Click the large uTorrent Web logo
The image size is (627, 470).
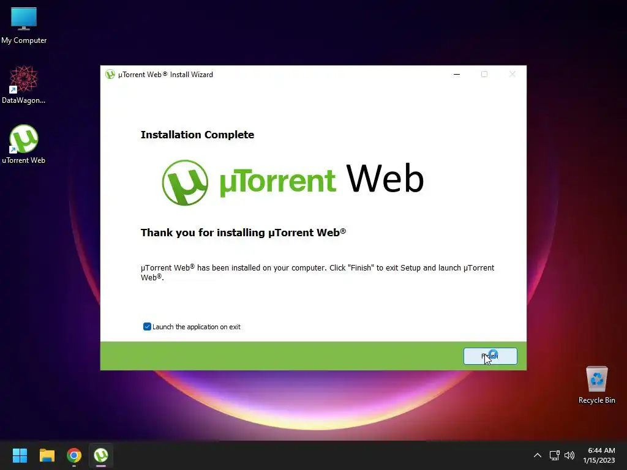[293, 182]
